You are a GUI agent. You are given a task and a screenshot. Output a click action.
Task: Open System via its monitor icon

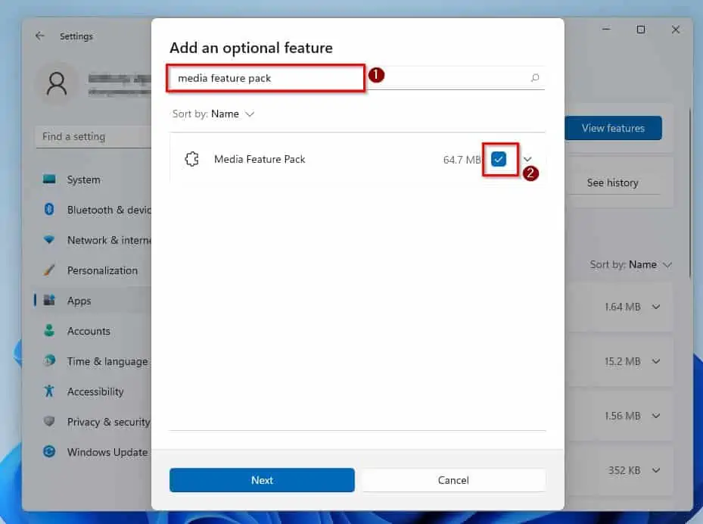[x=49, y=179]
